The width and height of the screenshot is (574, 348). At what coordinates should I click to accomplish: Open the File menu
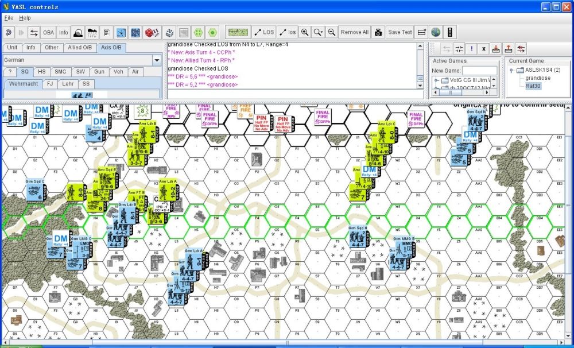[9, 18]
